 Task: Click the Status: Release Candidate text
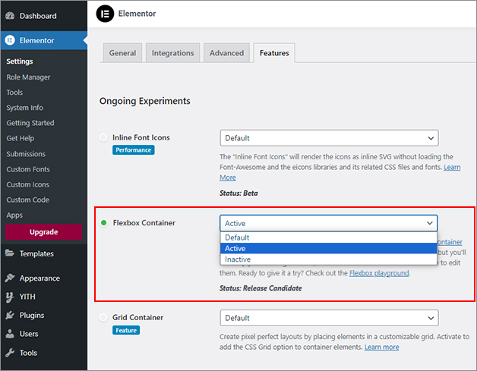pyautogui.click(x=261, y=288)
